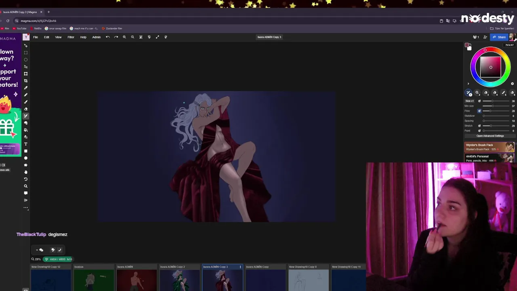Open the Netflix bookmark
Viewport: 517px width, 291px height.
point(36,28)
